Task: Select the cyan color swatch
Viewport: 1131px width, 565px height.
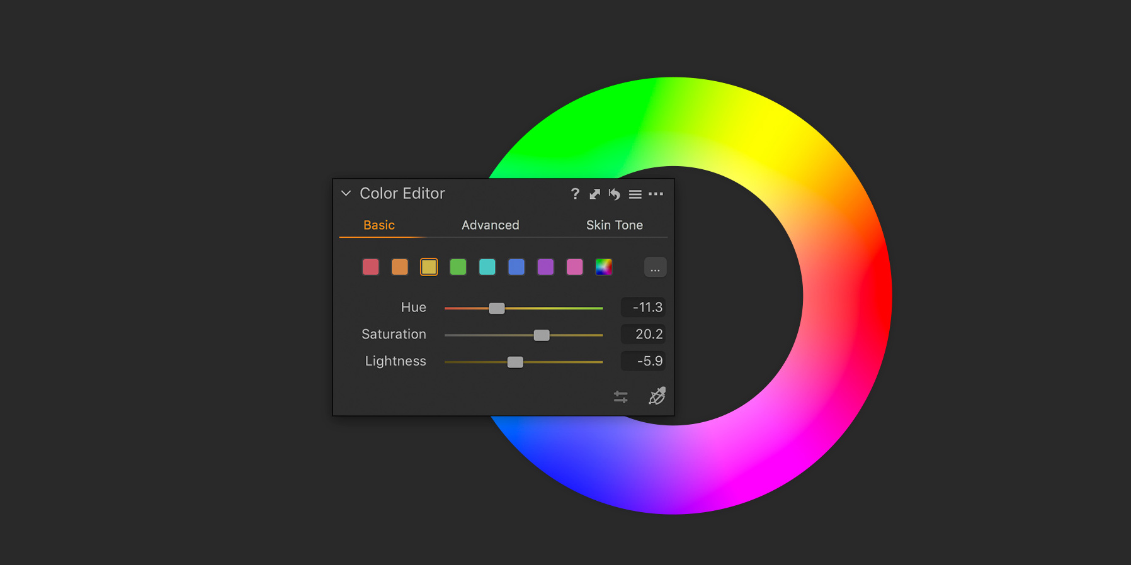Action: pos(487,267)
